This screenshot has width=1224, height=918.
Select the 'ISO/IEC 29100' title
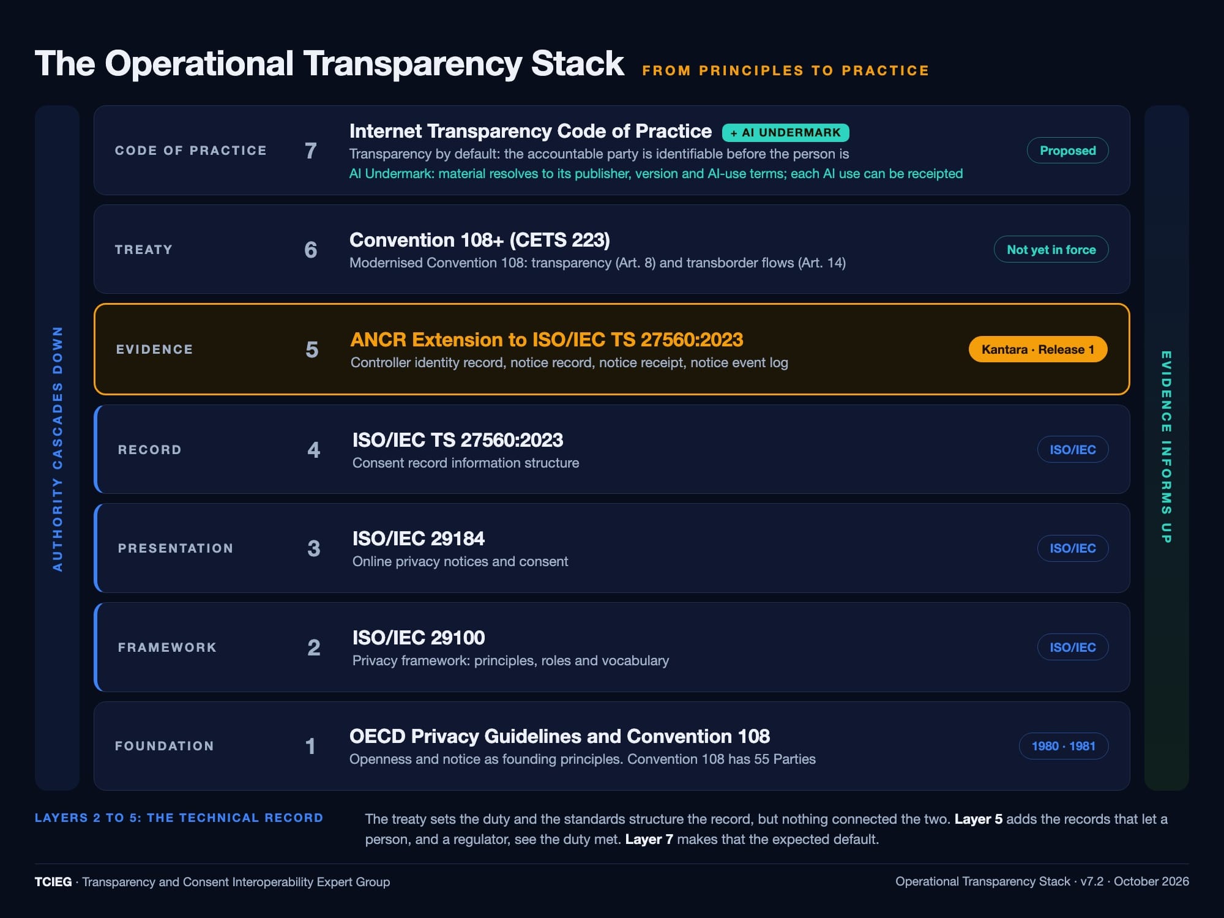pos(419,638)
